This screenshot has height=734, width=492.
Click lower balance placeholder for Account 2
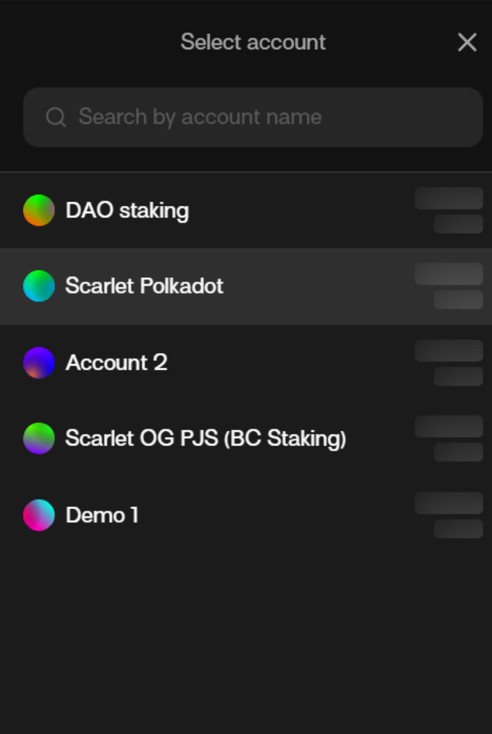point(458,376)
